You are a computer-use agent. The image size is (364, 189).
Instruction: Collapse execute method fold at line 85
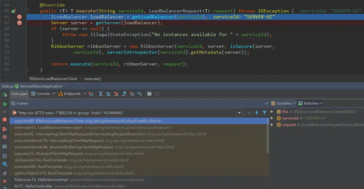pos(26,11)
